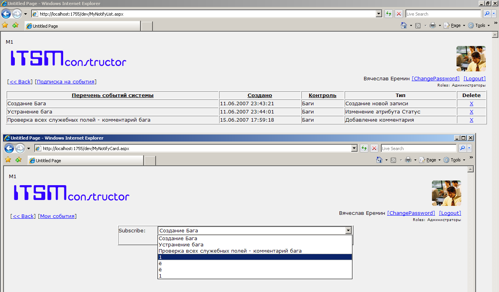Open search options dropdown in MyNotifyList window
This screenshot has width=499, height=292.
(x=494, y=14)
